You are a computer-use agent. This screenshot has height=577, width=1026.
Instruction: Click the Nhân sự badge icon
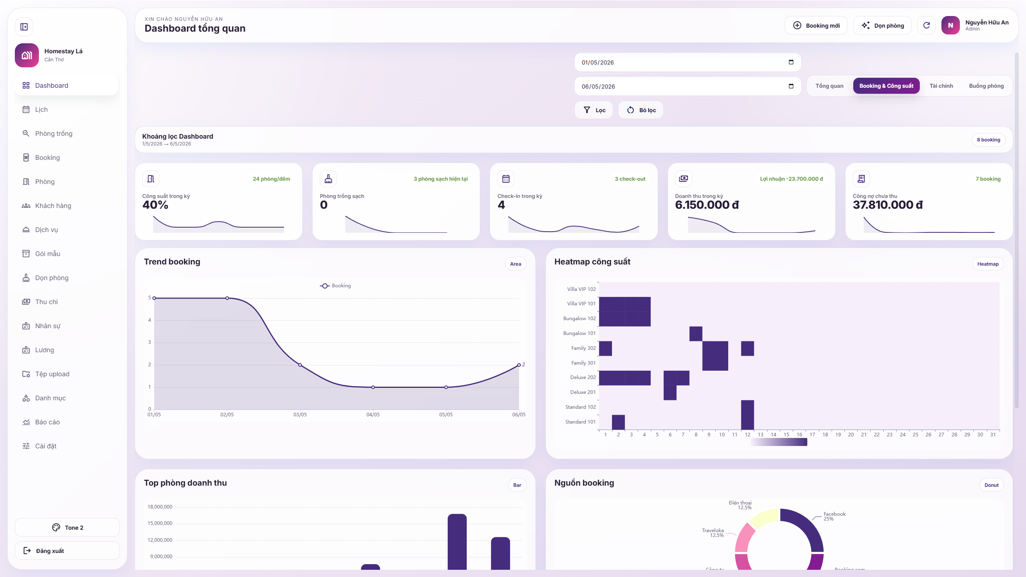tap(26, 326)
